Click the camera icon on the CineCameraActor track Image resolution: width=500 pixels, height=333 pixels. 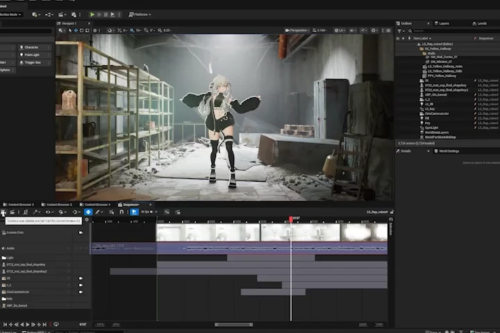[x=81, y=292]
